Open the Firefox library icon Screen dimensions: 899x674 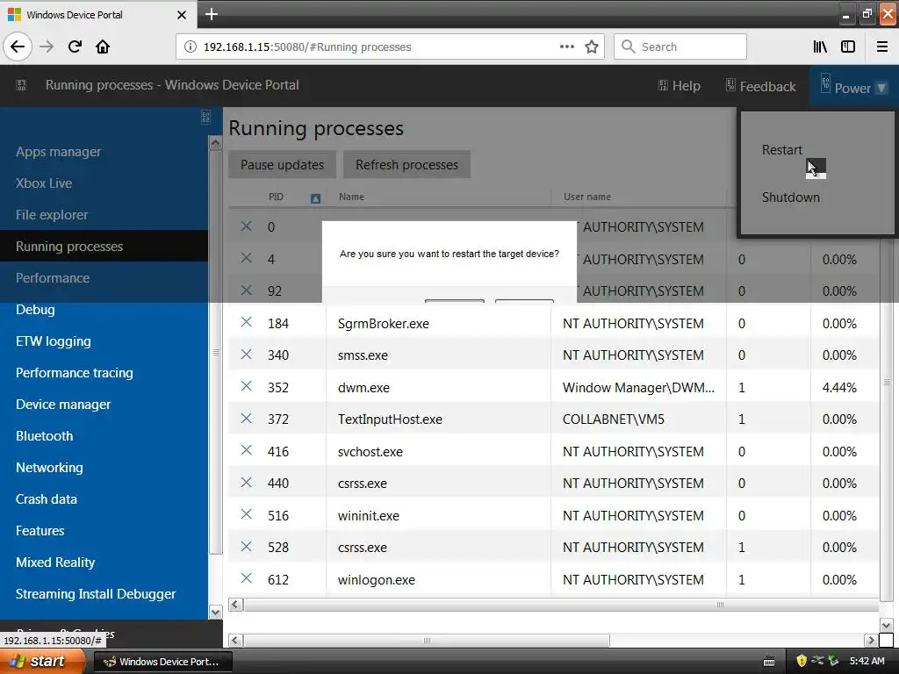[820, 47]
